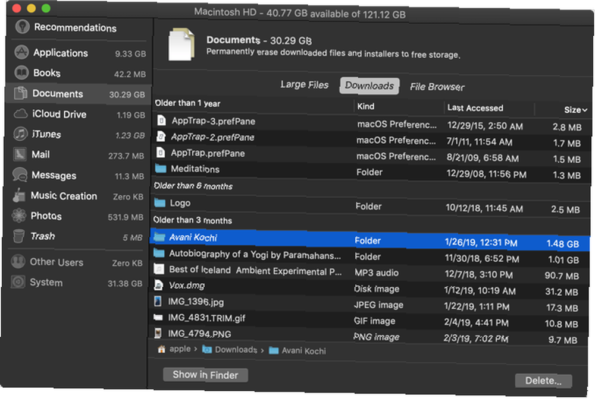Open Downloads in the path bar
This screenshot has height=399, width=595.
coord(230,349)
